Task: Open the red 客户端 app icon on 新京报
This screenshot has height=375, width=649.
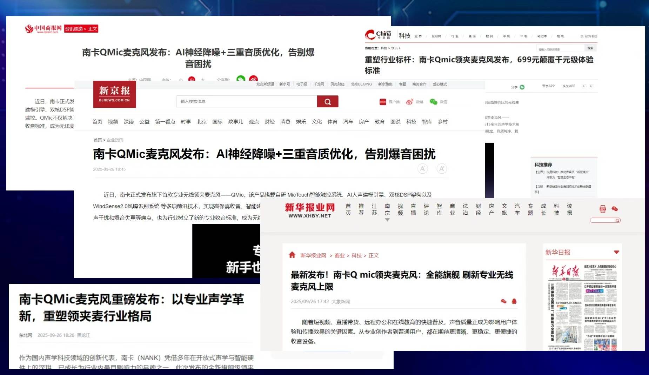Action: point(383,102)
